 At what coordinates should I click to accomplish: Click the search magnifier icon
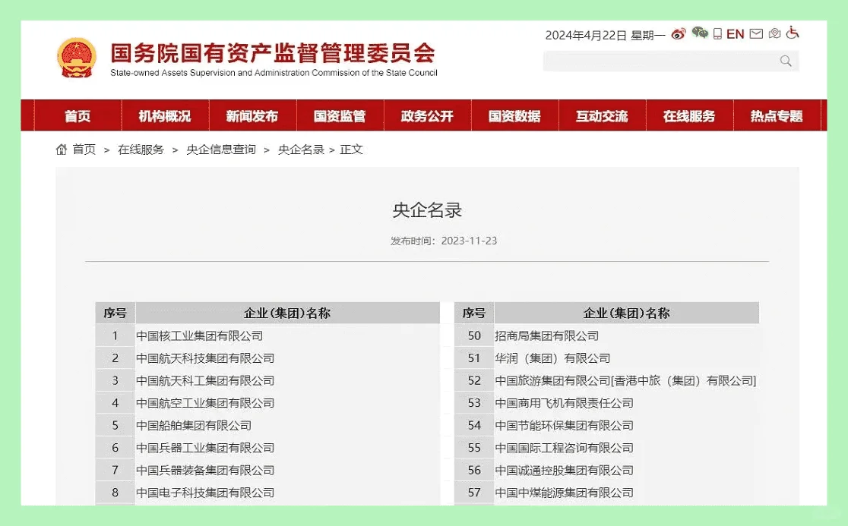click(786, 61)
